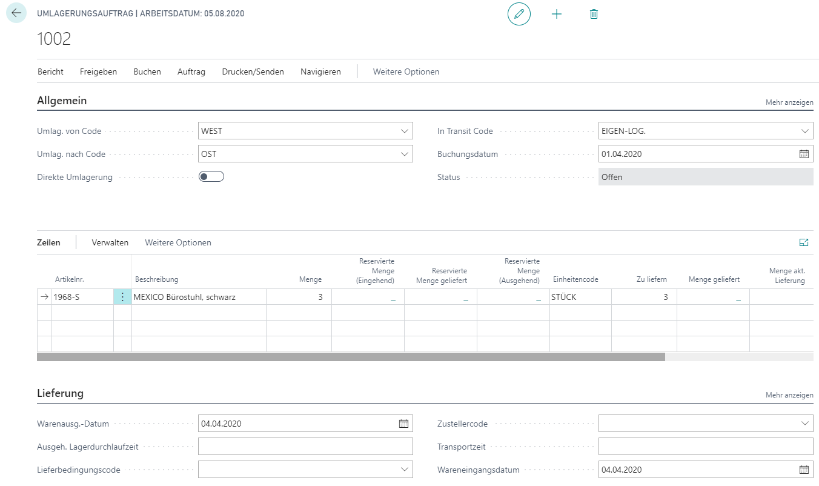Open calendar picker for Wareneingangsdatum
The height and width of the screenshot is (486, 819).
point(804,470)
